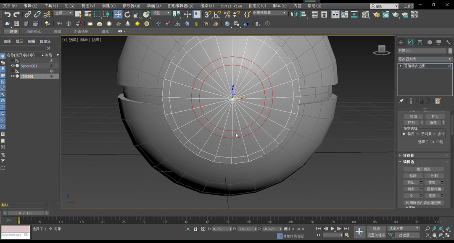This screenshot has width=454, height=243.
Task: Hide Sphere001 using its eye icon
Action: pos(13,66)
